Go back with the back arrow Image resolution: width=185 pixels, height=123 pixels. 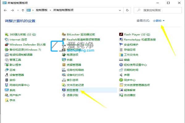[5, 10]
